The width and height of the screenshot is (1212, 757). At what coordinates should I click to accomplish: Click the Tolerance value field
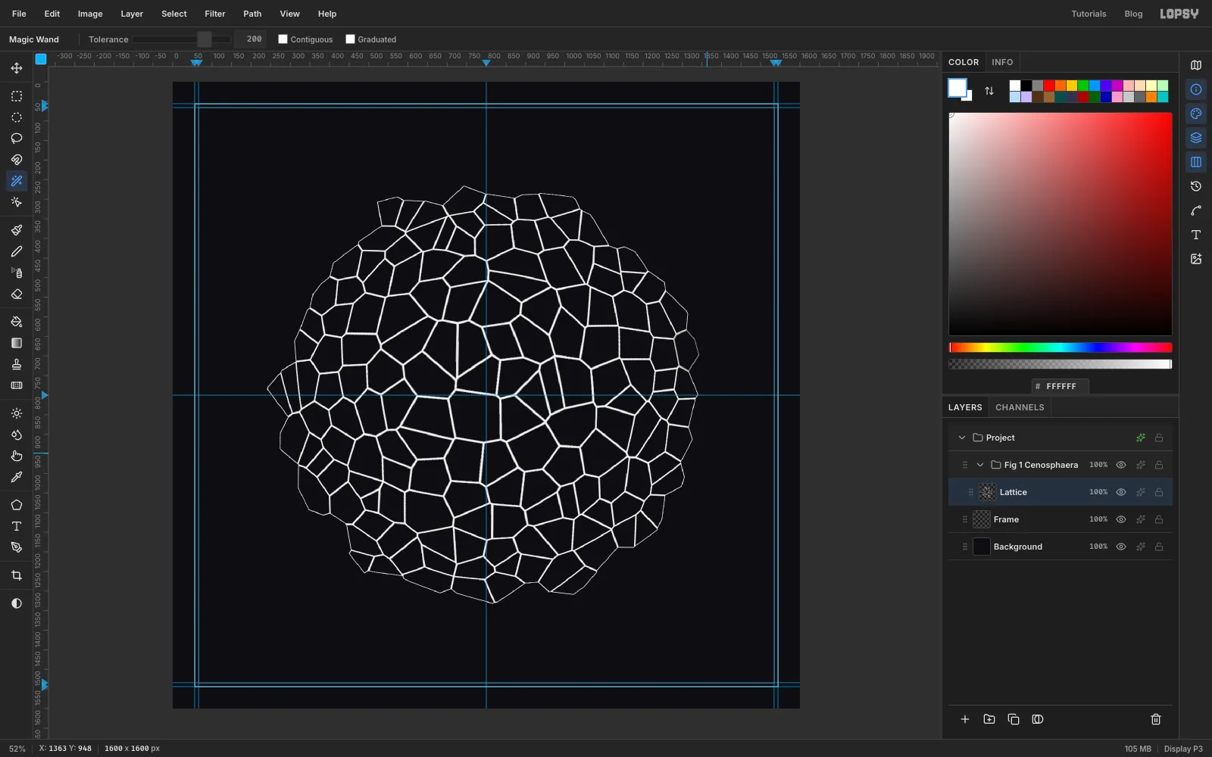coord(251,39)
